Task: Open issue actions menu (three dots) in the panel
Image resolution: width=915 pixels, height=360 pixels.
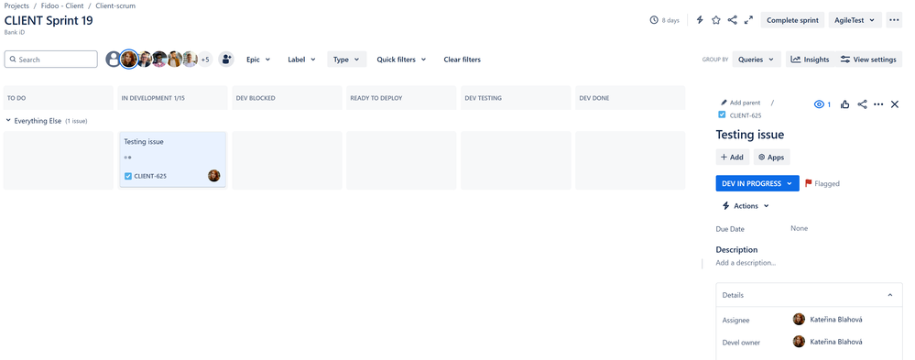Action: coord(878,104)
